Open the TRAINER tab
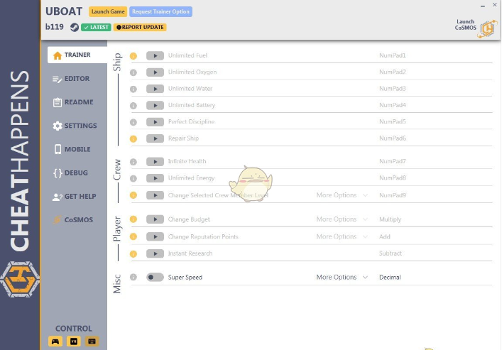502x350 pixels. tap(77, 55)
